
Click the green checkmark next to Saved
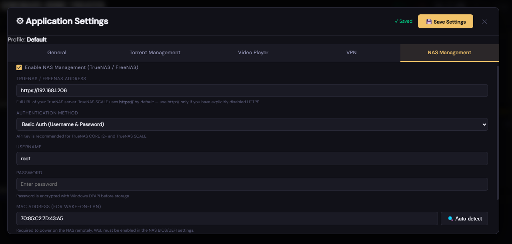pos(396,21)
